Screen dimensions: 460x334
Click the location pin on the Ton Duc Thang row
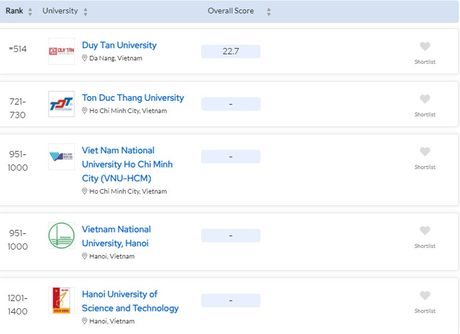coord(85,111)
